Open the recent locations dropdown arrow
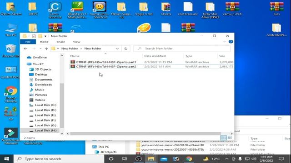Screen dimensions: 291x163 40,48
